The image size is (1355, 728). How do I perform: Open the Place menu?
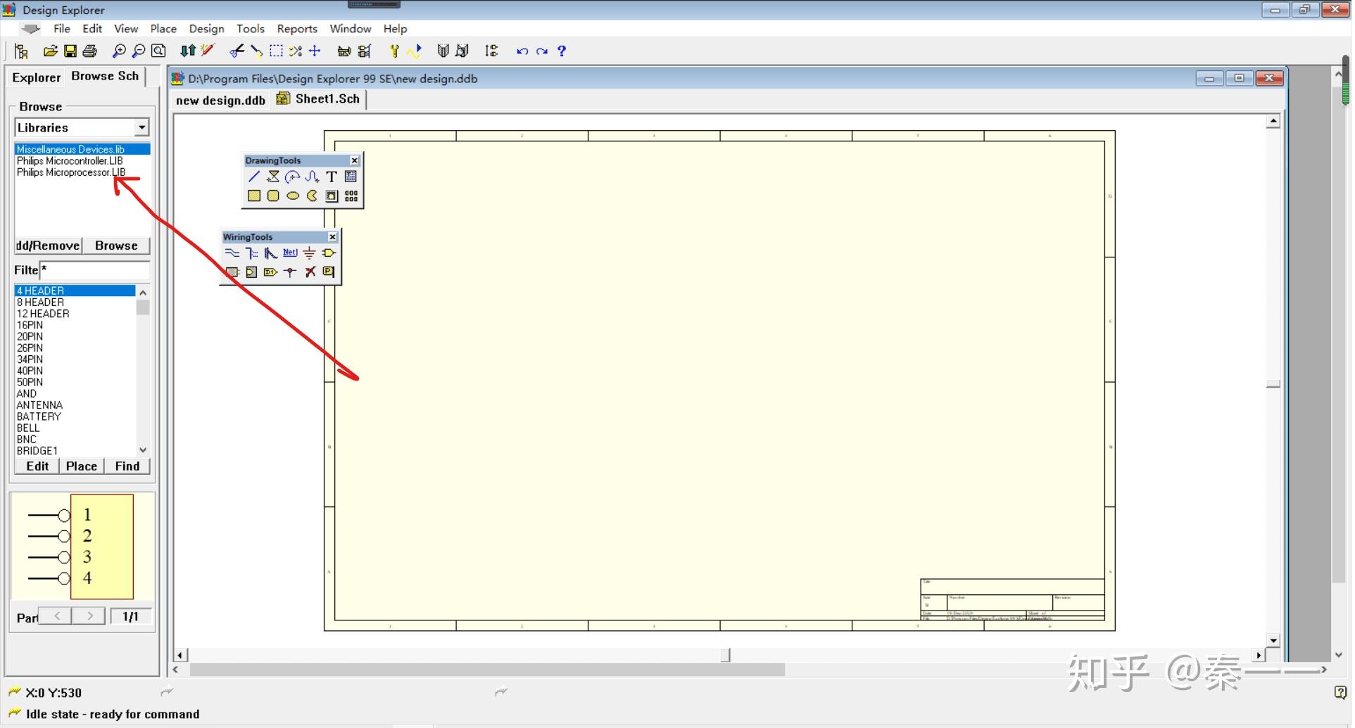click(x=163, y=29)
